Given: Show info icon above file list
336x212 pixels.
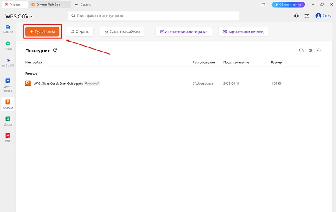Looking at the screenshot, I should [319, 50].
